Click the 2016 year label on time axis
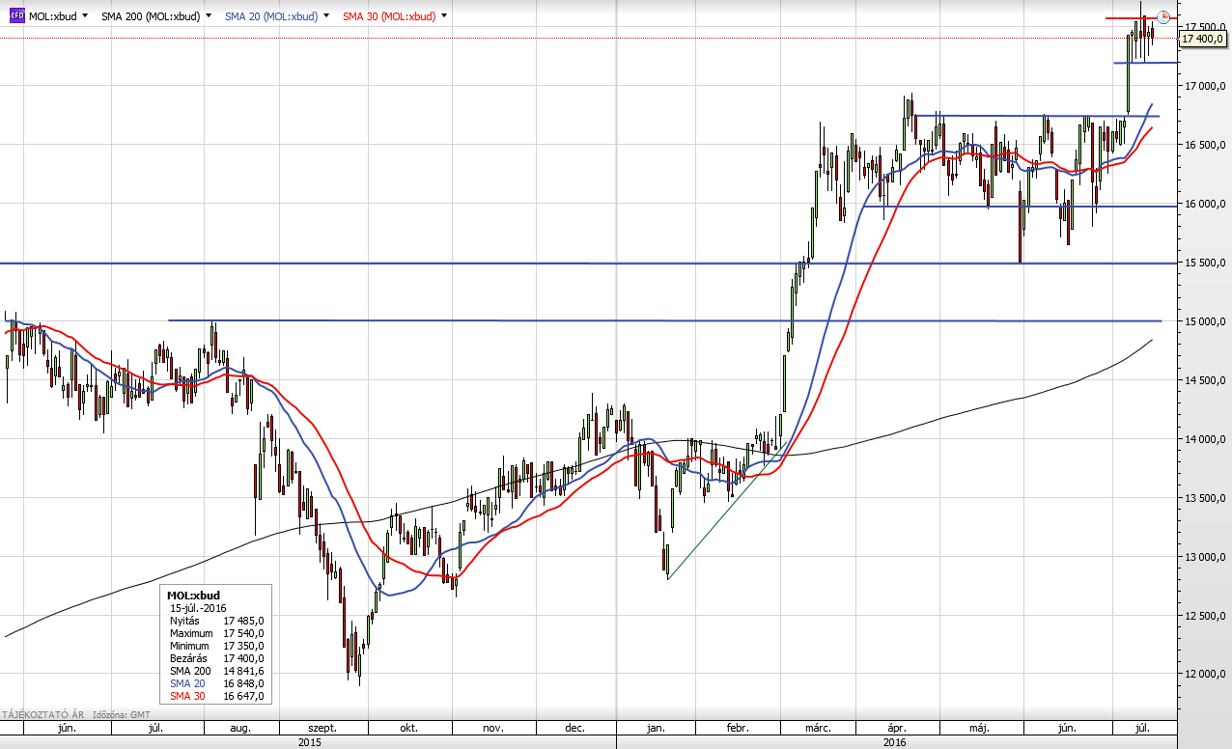 pyautogui.click(x=895, y=742)
